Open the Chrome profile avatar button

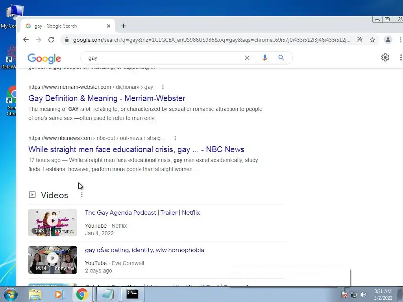pyautogui.click(x=388, y=40)
